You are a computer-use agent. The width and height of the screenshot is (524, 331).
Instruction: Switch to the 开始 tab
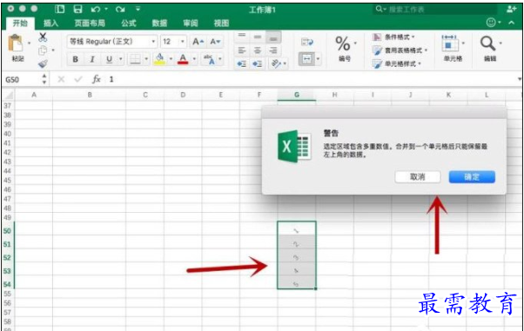click(20, 23)
